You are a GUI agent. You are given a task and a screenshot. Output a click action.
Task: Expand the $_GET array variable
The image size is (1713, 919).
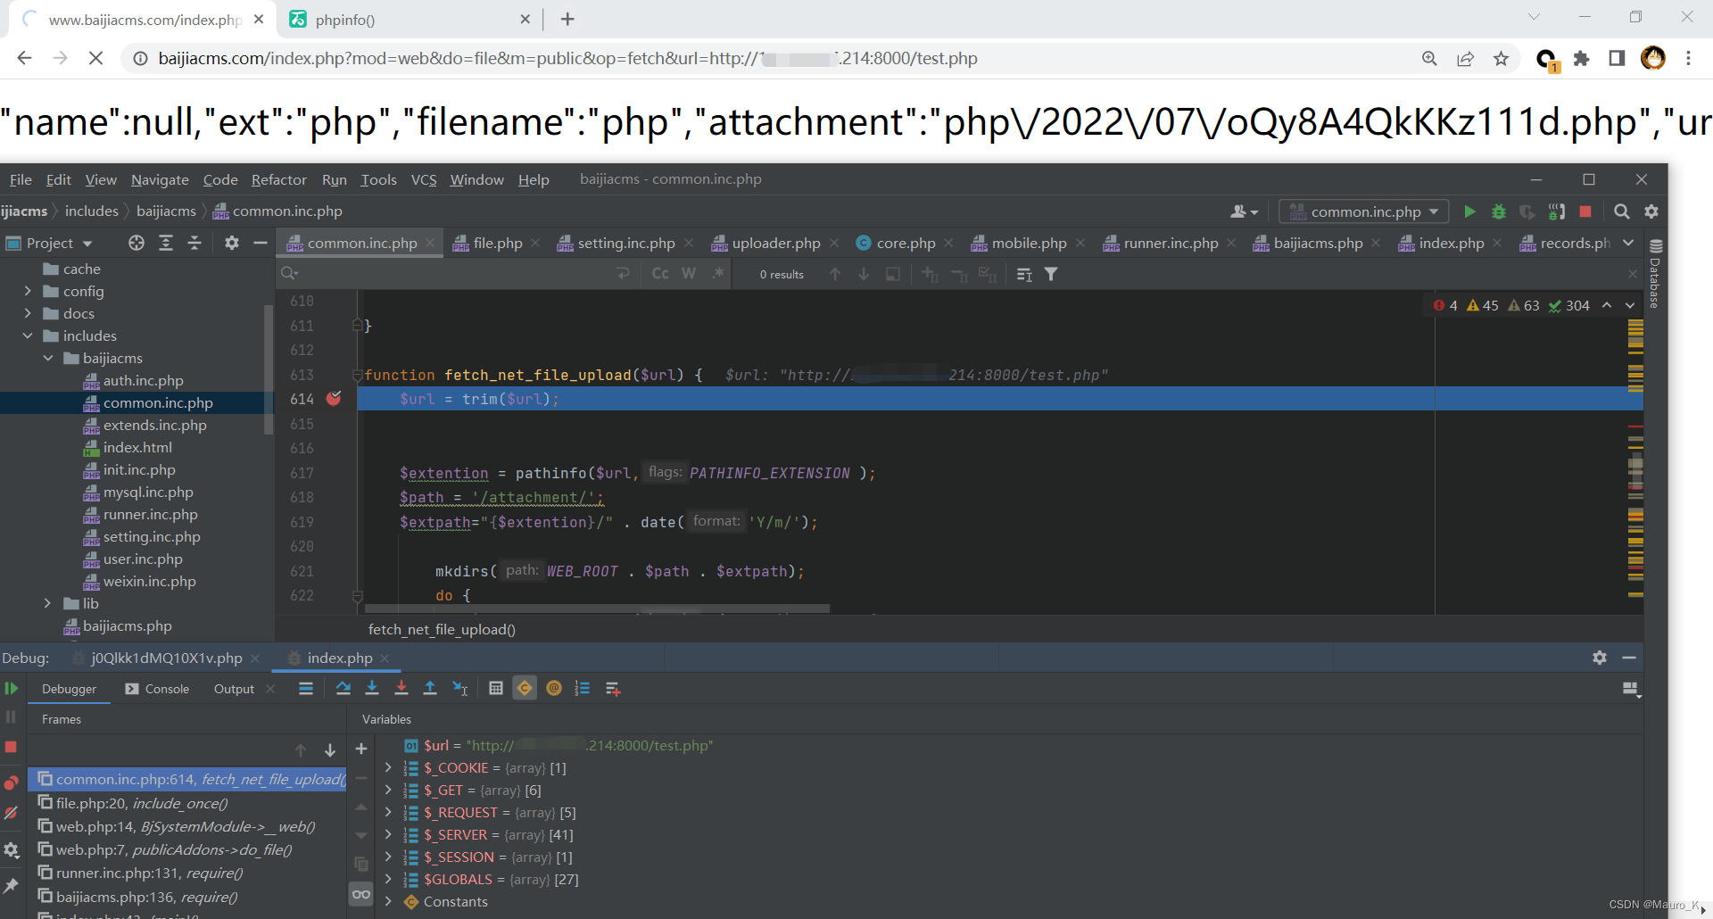pos(388,790)
